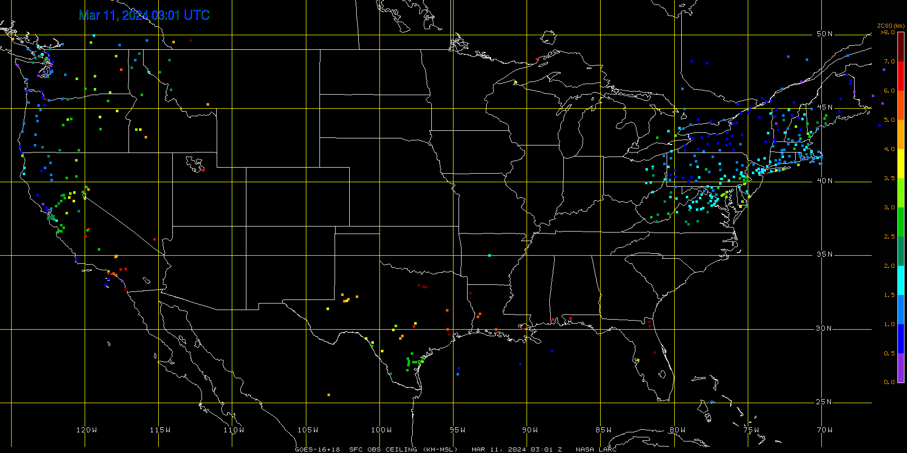Screen dimensions: 907x453
Task: Click the 'SFC OBS CEILING (KM-MSL)' footer text
Action: click(404, 449)
